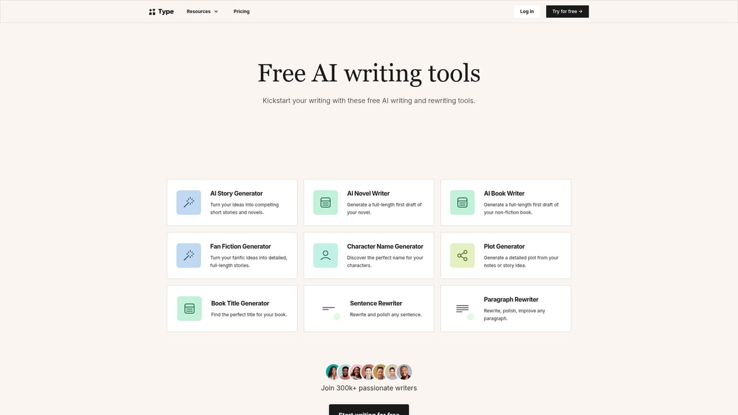This screenshot has width=738, height=415.
Task: Open the Plot Generator title link
Action: [504, 247]
